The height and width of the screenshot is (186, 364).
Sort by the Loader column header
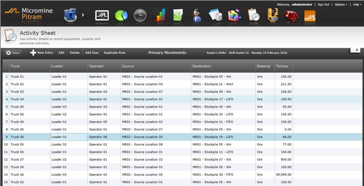(x=69, y=66)
